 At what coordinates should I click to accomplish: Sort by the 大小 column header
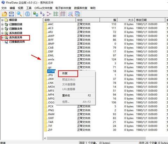[126, 20]
